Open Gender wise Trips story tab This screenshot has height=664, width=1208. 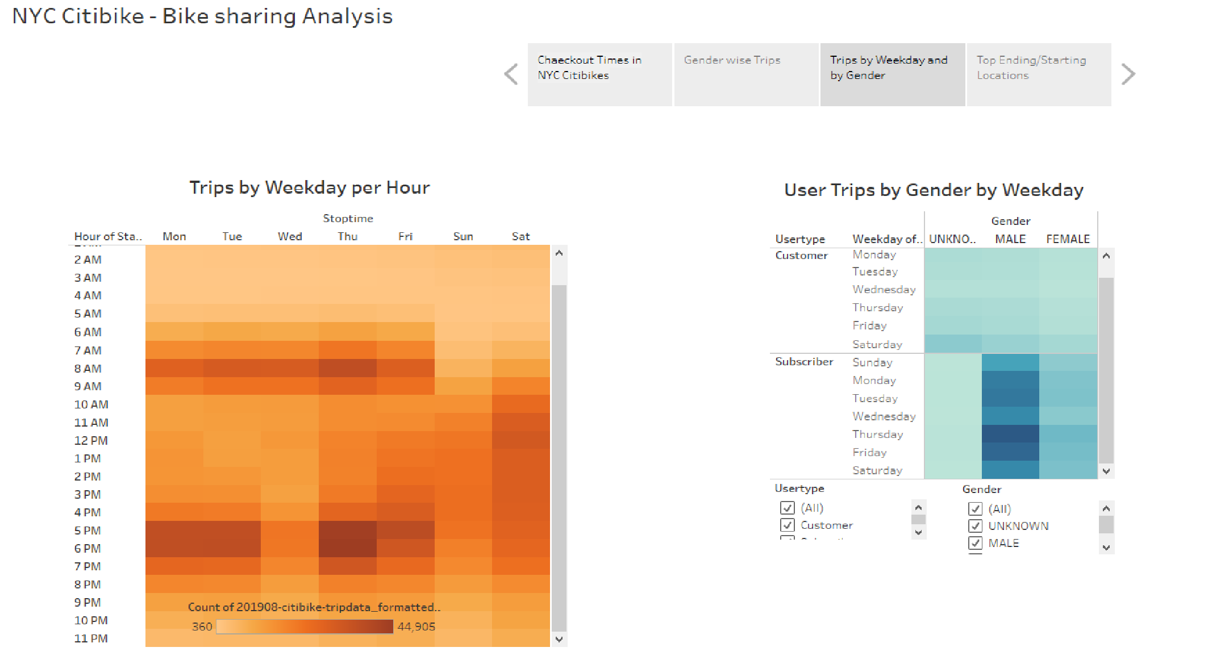746,74
